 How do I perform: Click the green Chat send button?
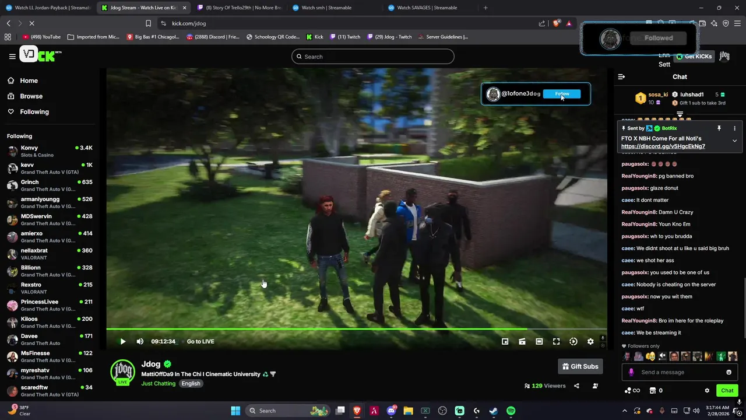727,390
